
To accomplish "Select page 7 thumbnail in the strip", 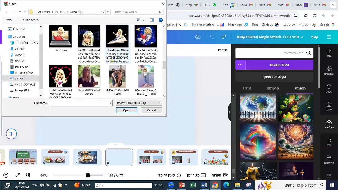I will [x=87, y=157].
